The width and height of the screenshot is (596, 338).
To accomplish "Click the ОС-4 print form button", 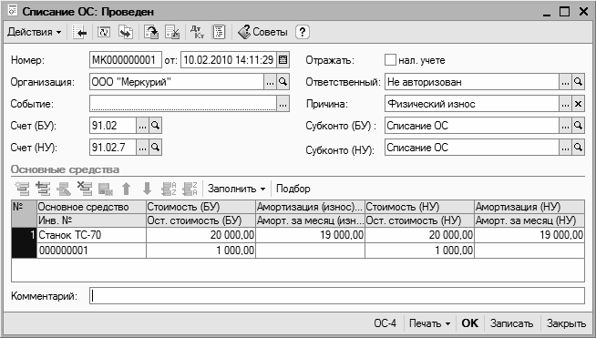I will [385, 323].
